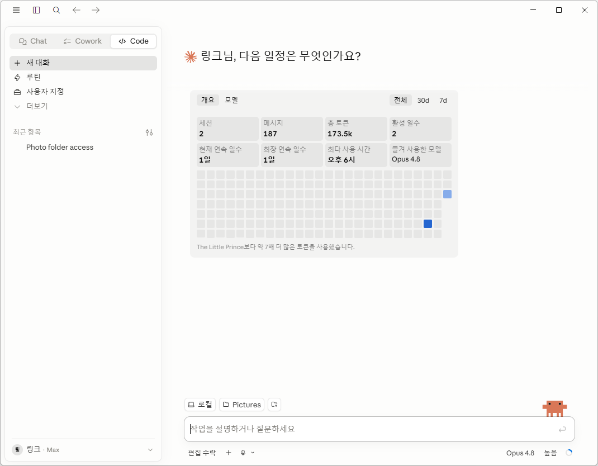Start a new chat with 새 대화
This screenshot has height=466, width=598.
83,63
